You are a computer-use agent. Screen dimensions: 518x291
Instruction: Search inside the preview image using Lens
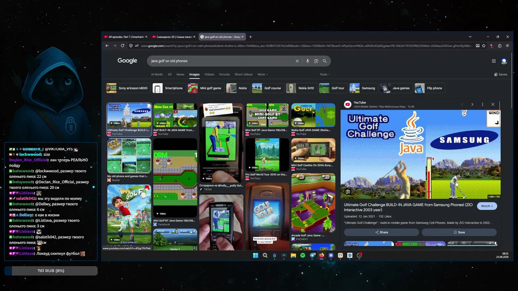click(348, 192)
